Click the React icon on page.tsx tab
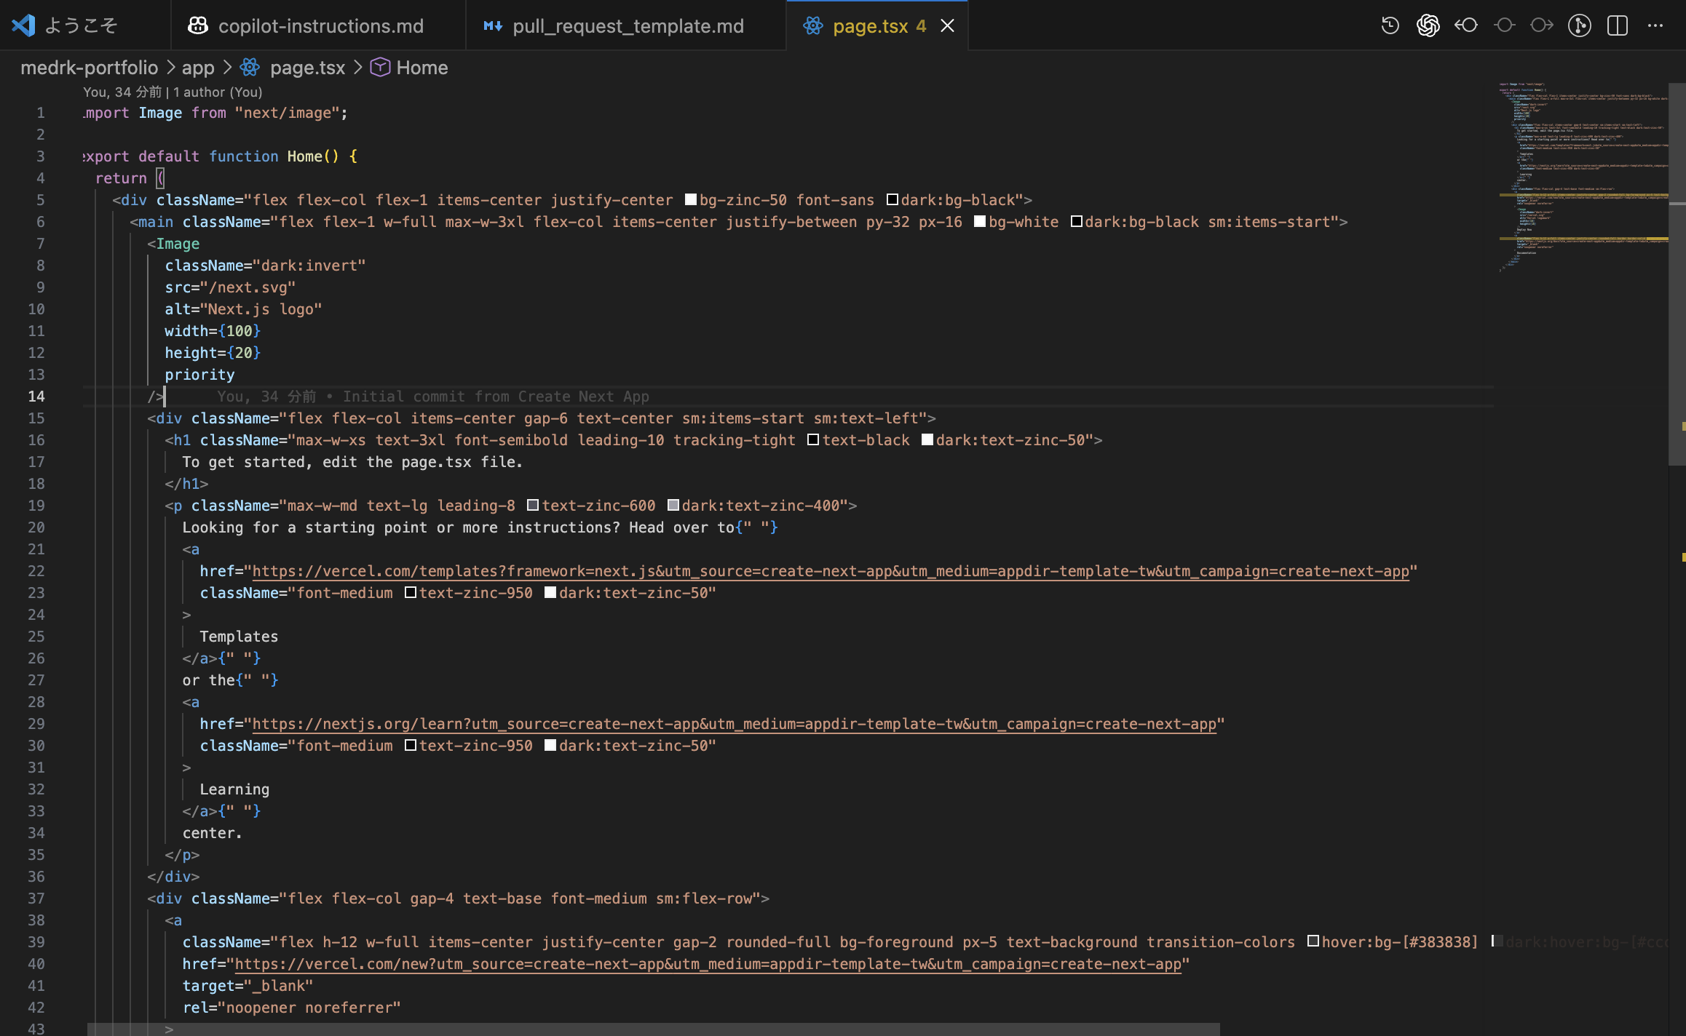1686x1036 pixels. click(812, 25)
